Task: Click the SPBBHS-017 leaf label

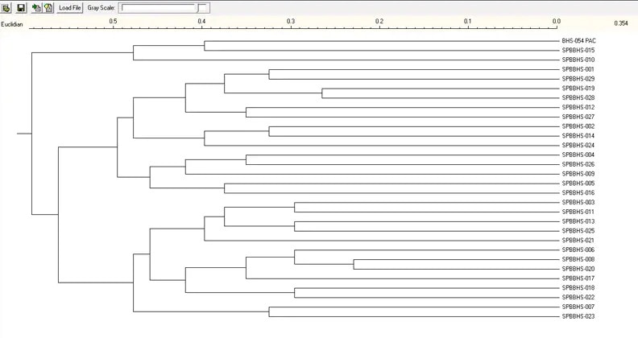Action: click(578, 278)
